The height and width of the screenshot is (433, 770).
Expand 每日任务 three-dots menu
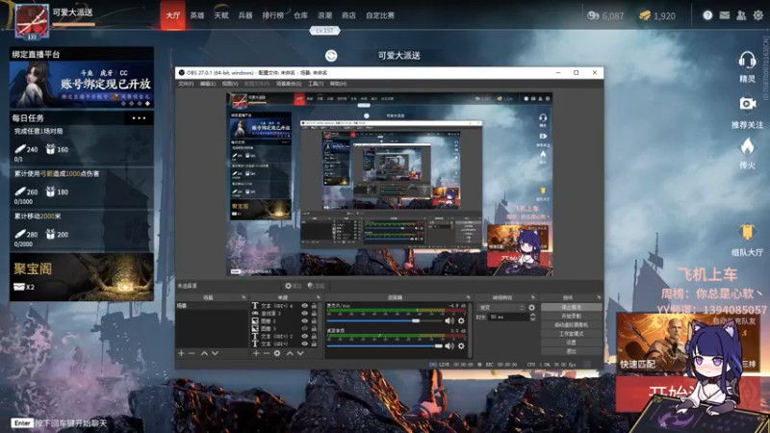[x=139, y=118]
